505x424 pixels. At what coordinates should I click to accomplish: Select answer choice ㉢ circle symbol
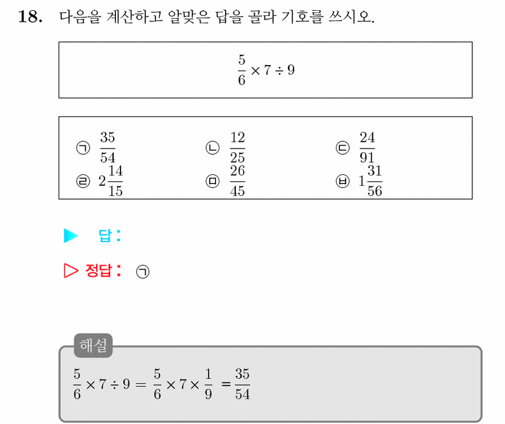click(x=342, y=148)
